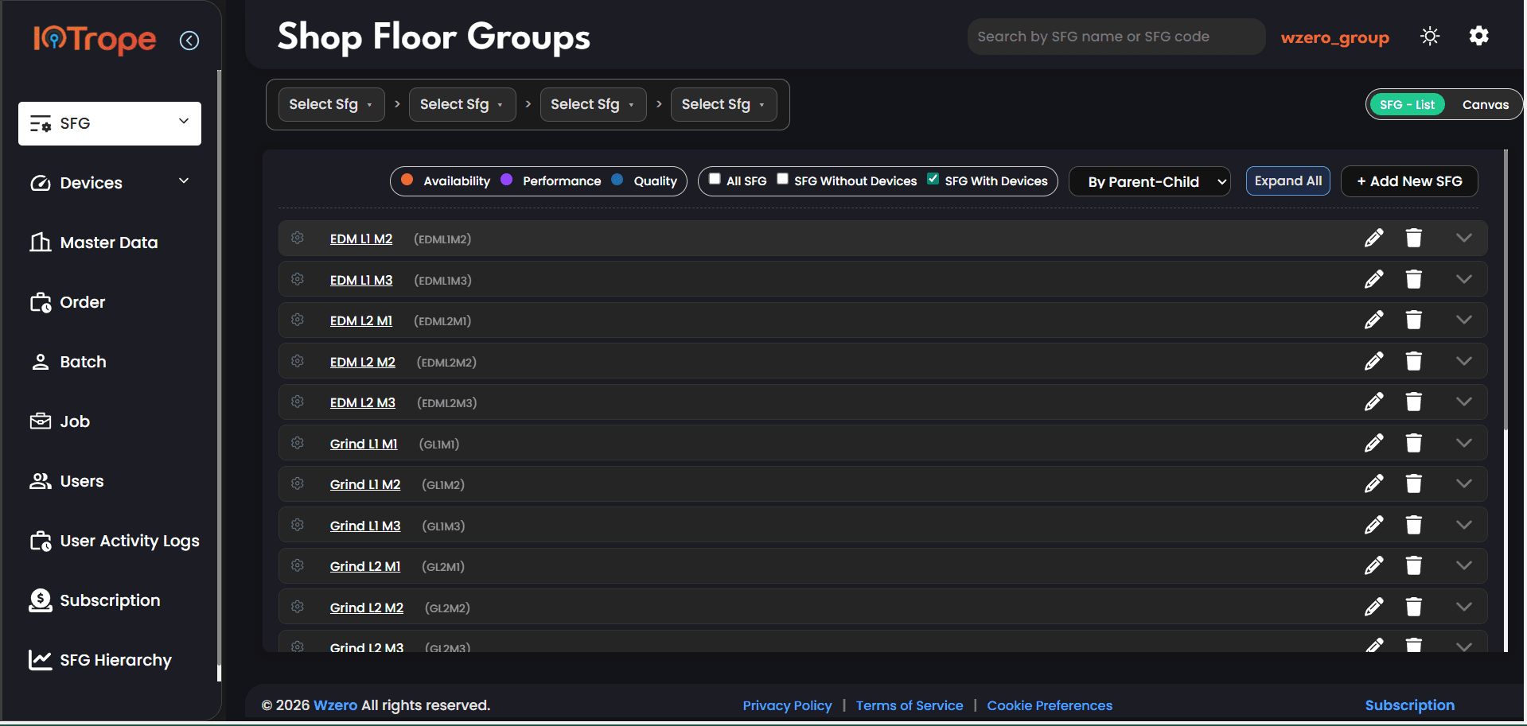Screen dimensions: 1527x726
Task: Open the Wzero footer link
Action: click(335, 705)
